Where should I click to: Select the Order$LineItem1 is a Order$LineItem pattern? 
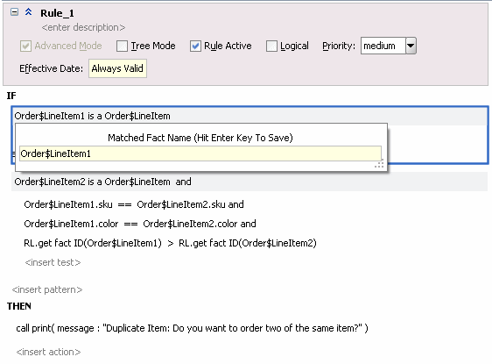92,116
